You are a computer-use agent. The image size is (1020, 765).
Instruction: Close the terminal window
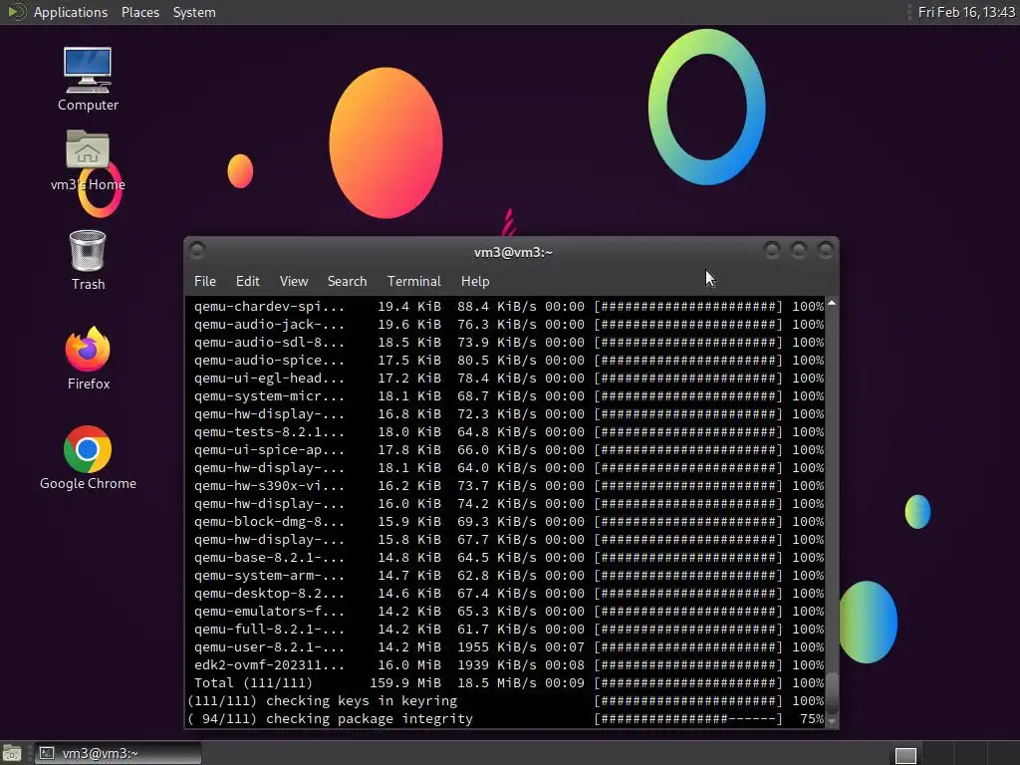click(x=826, y=250)
